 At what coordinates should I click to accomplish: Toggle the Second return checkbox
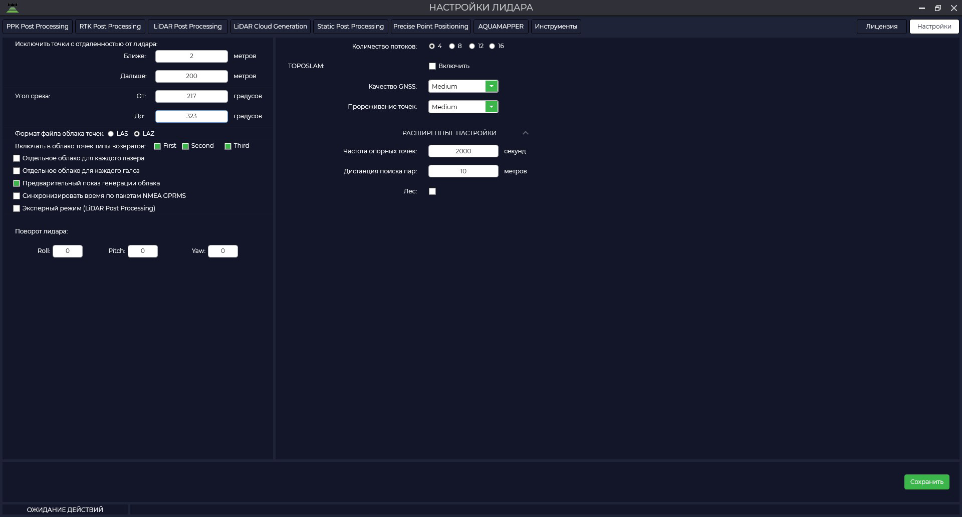(185, 146)
